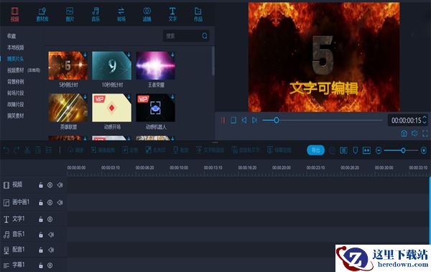Screen dimensions: 431x272
Task: Click the blue 导出 export button
Action: 315,150
